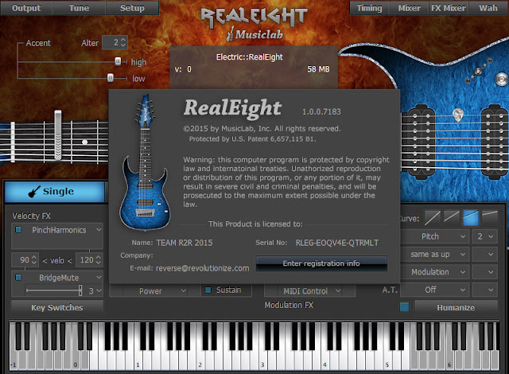
Task: Open the FX Mixer panel
Action: (x=449, y=8)
